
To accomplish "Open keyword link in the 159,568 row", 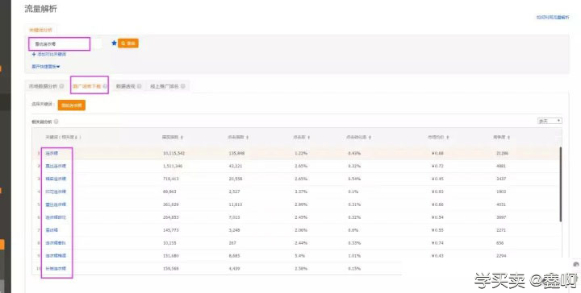I will coord(56,269).
